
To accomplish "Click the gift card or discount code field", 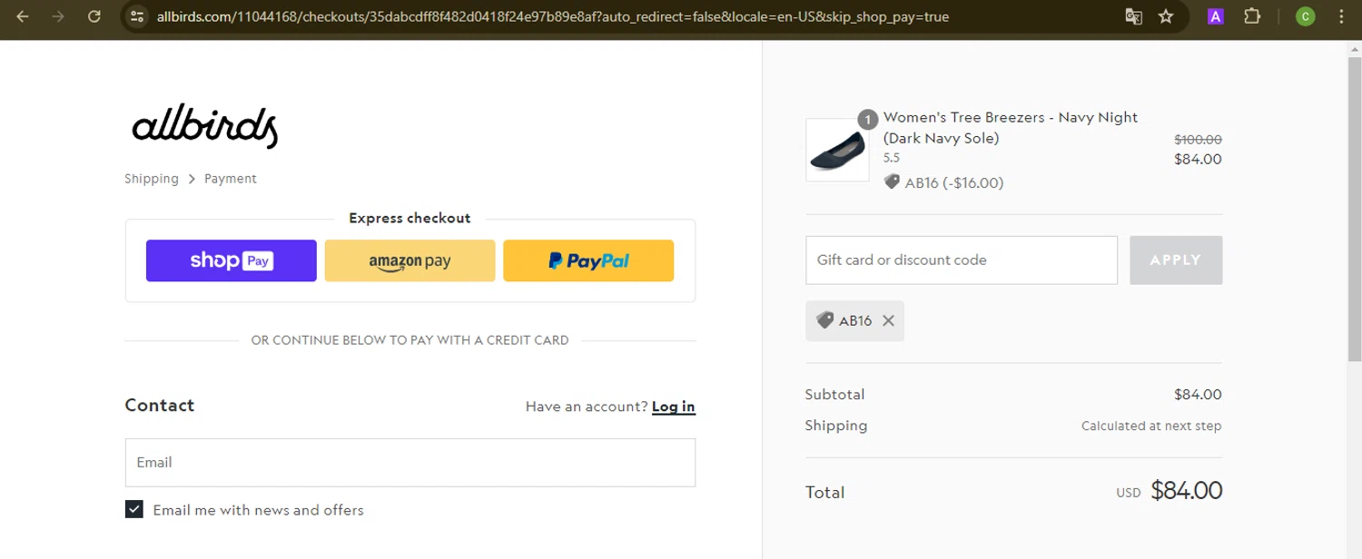I will [x=961, y=260].
